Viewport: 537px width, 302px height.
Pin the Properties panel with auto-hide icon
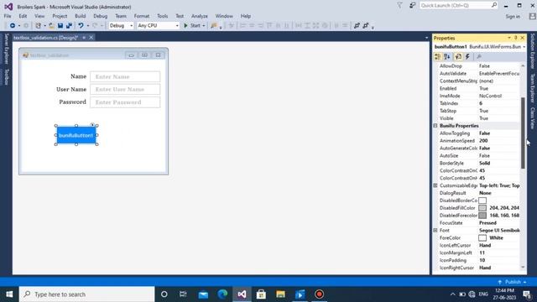point(516,38)
